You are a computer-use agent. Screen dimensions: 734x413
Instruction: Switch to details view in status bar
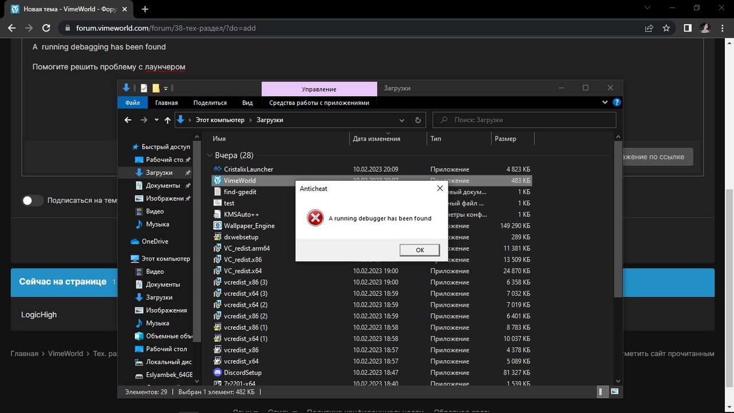point(602,392)
